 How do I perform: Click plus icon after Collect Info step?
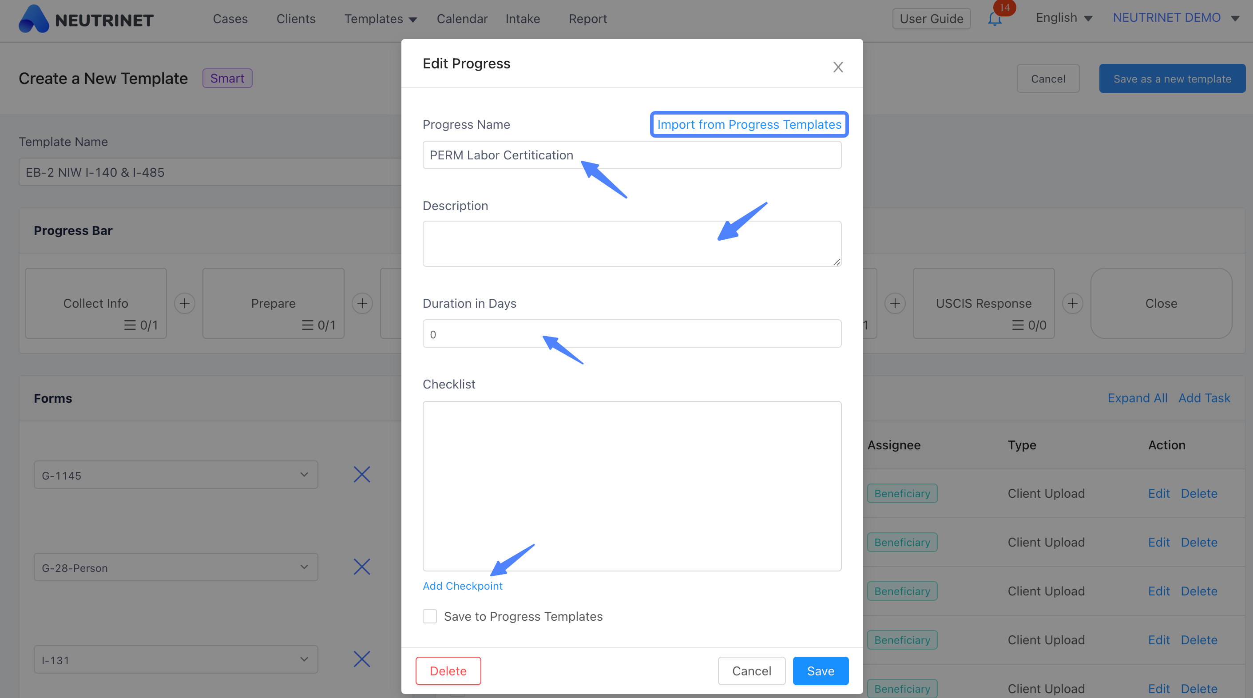(184, 303)
